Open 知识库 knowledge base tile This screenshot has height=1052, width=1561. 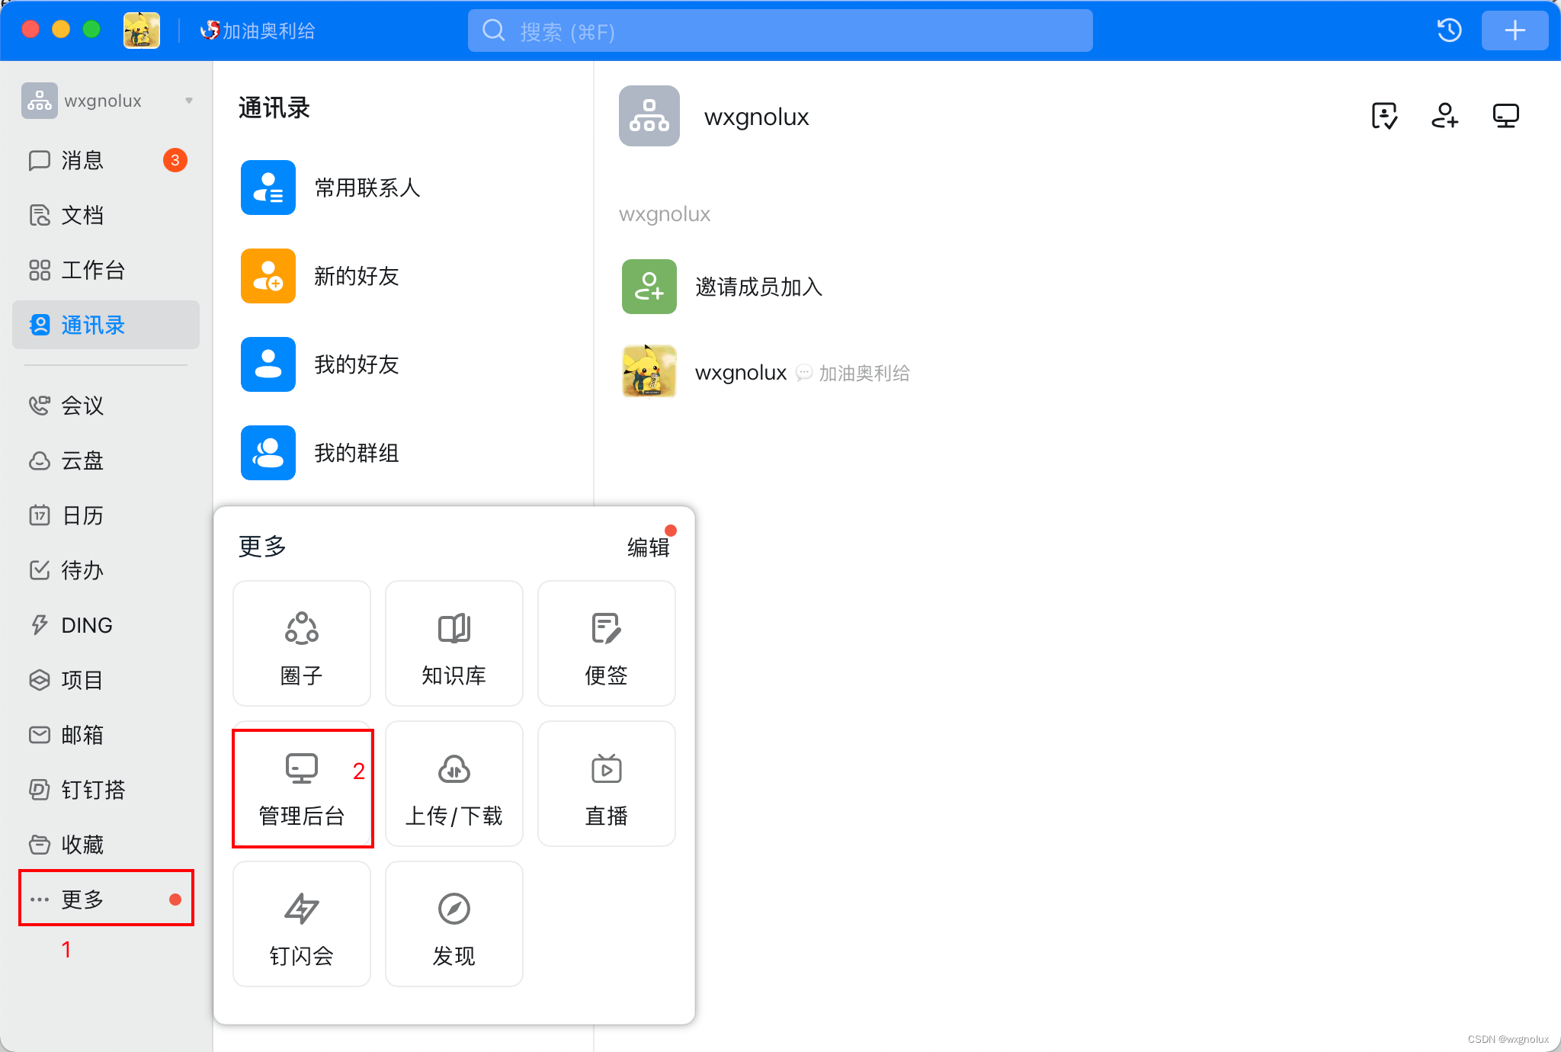coord(454,643)
